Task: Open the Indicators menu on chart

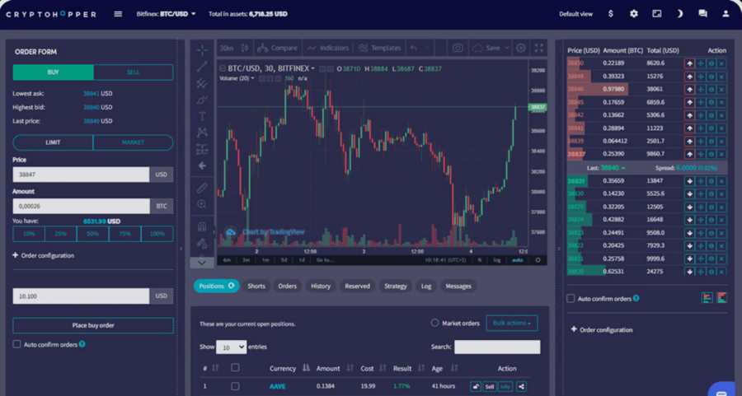Action: 328,48
